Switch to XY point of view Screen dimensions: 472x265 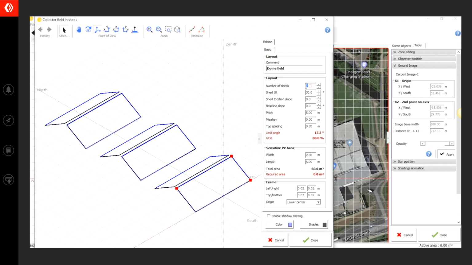pos(107,29)
